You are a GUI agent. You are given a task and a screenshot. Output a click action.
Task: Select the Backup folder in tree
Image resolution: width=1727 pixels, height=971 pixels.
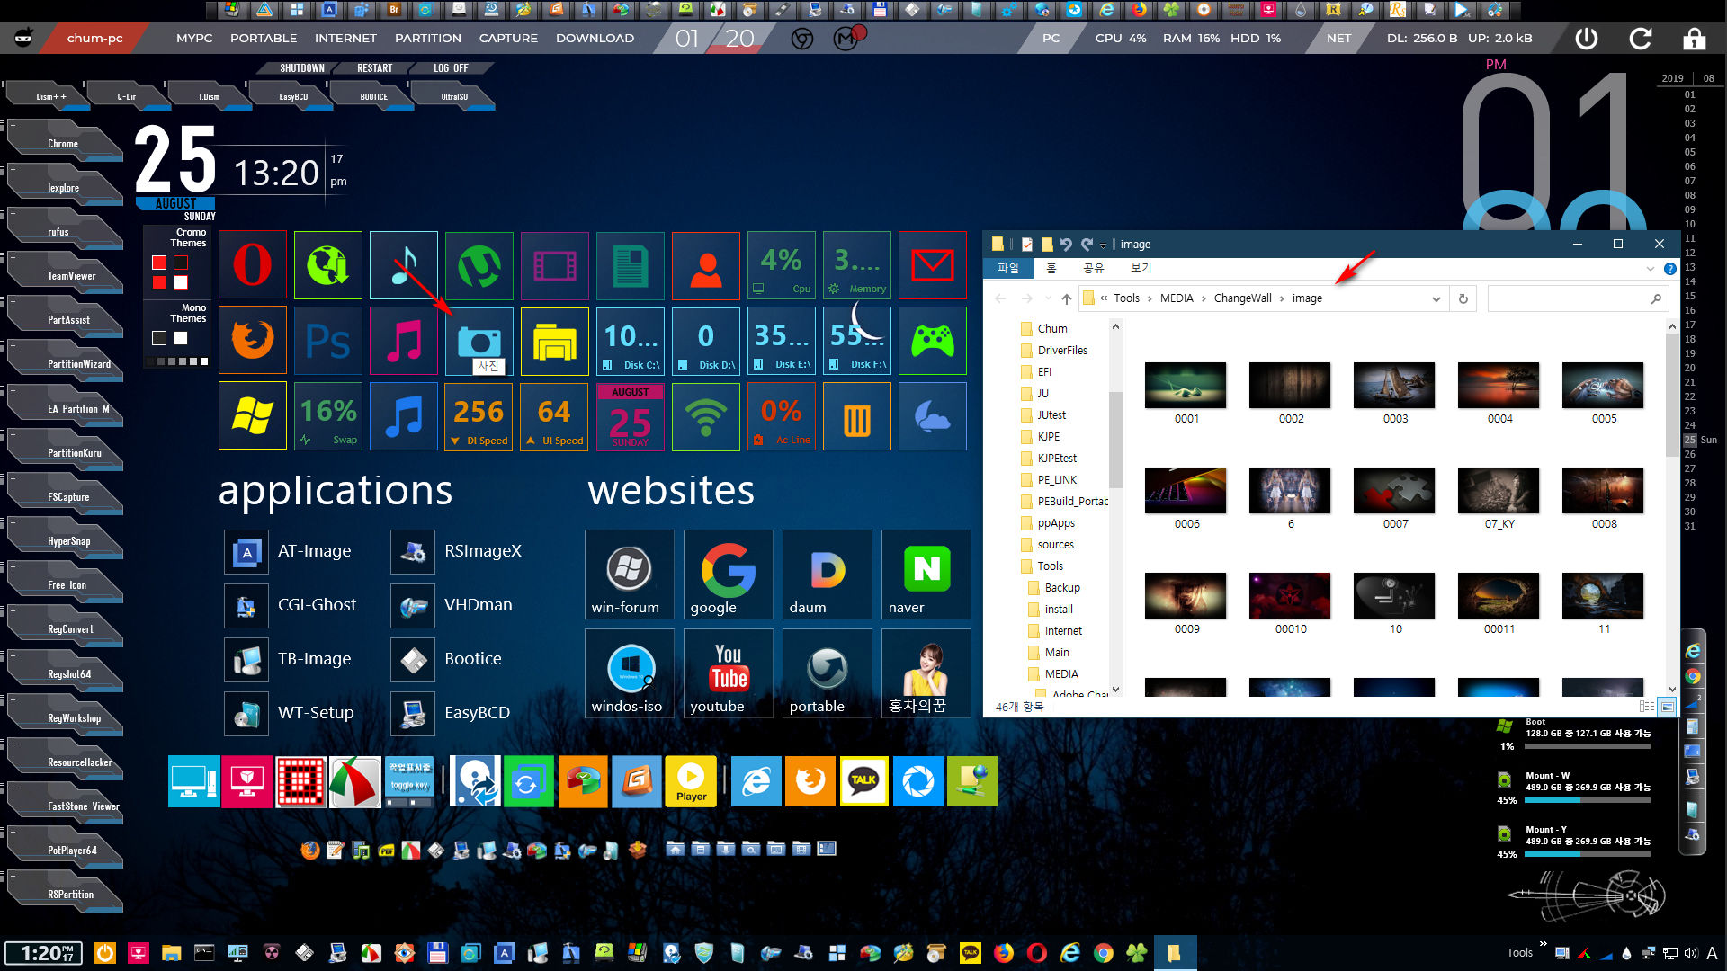pyautogui.click(x=1061, y=588)
